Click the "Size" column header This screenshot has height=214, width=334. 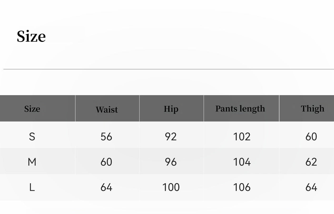[x=32, y=109]
